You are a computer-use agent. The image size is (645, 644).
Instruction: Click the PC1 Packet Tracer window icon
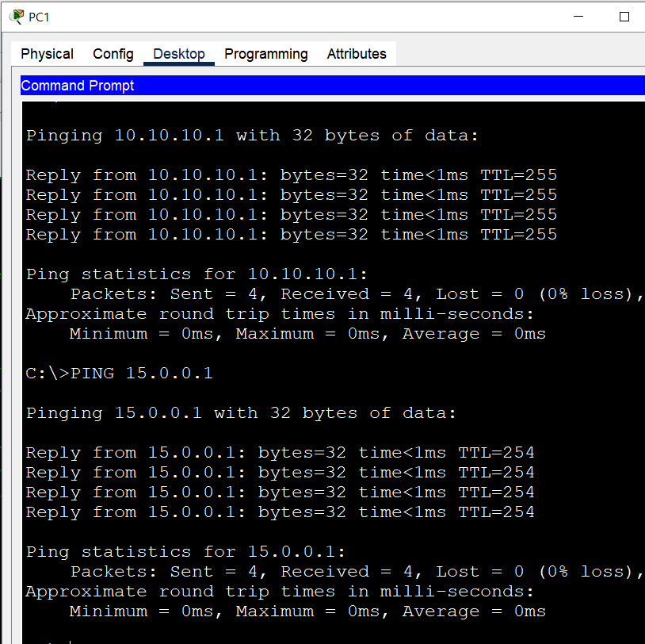[x=17, y=17]
